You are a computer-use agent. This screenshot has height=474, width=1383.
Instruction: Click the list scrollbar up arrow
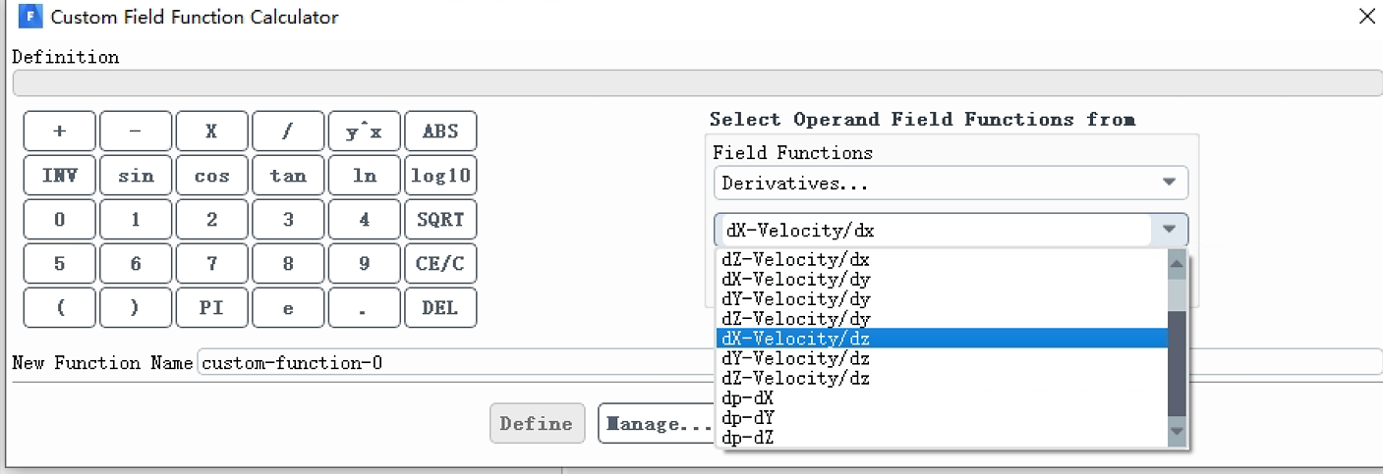click(1177, 263)
